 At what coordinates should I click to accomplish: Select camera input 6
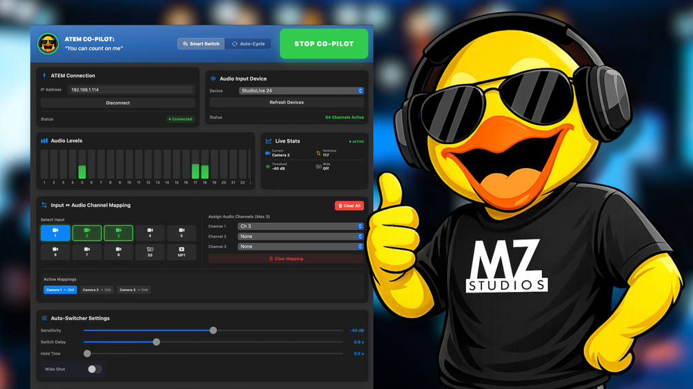55,252
